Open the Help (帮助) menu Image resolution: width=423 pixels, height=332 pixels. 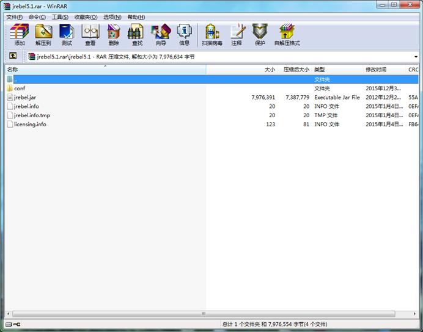click(x=136, y=17)
